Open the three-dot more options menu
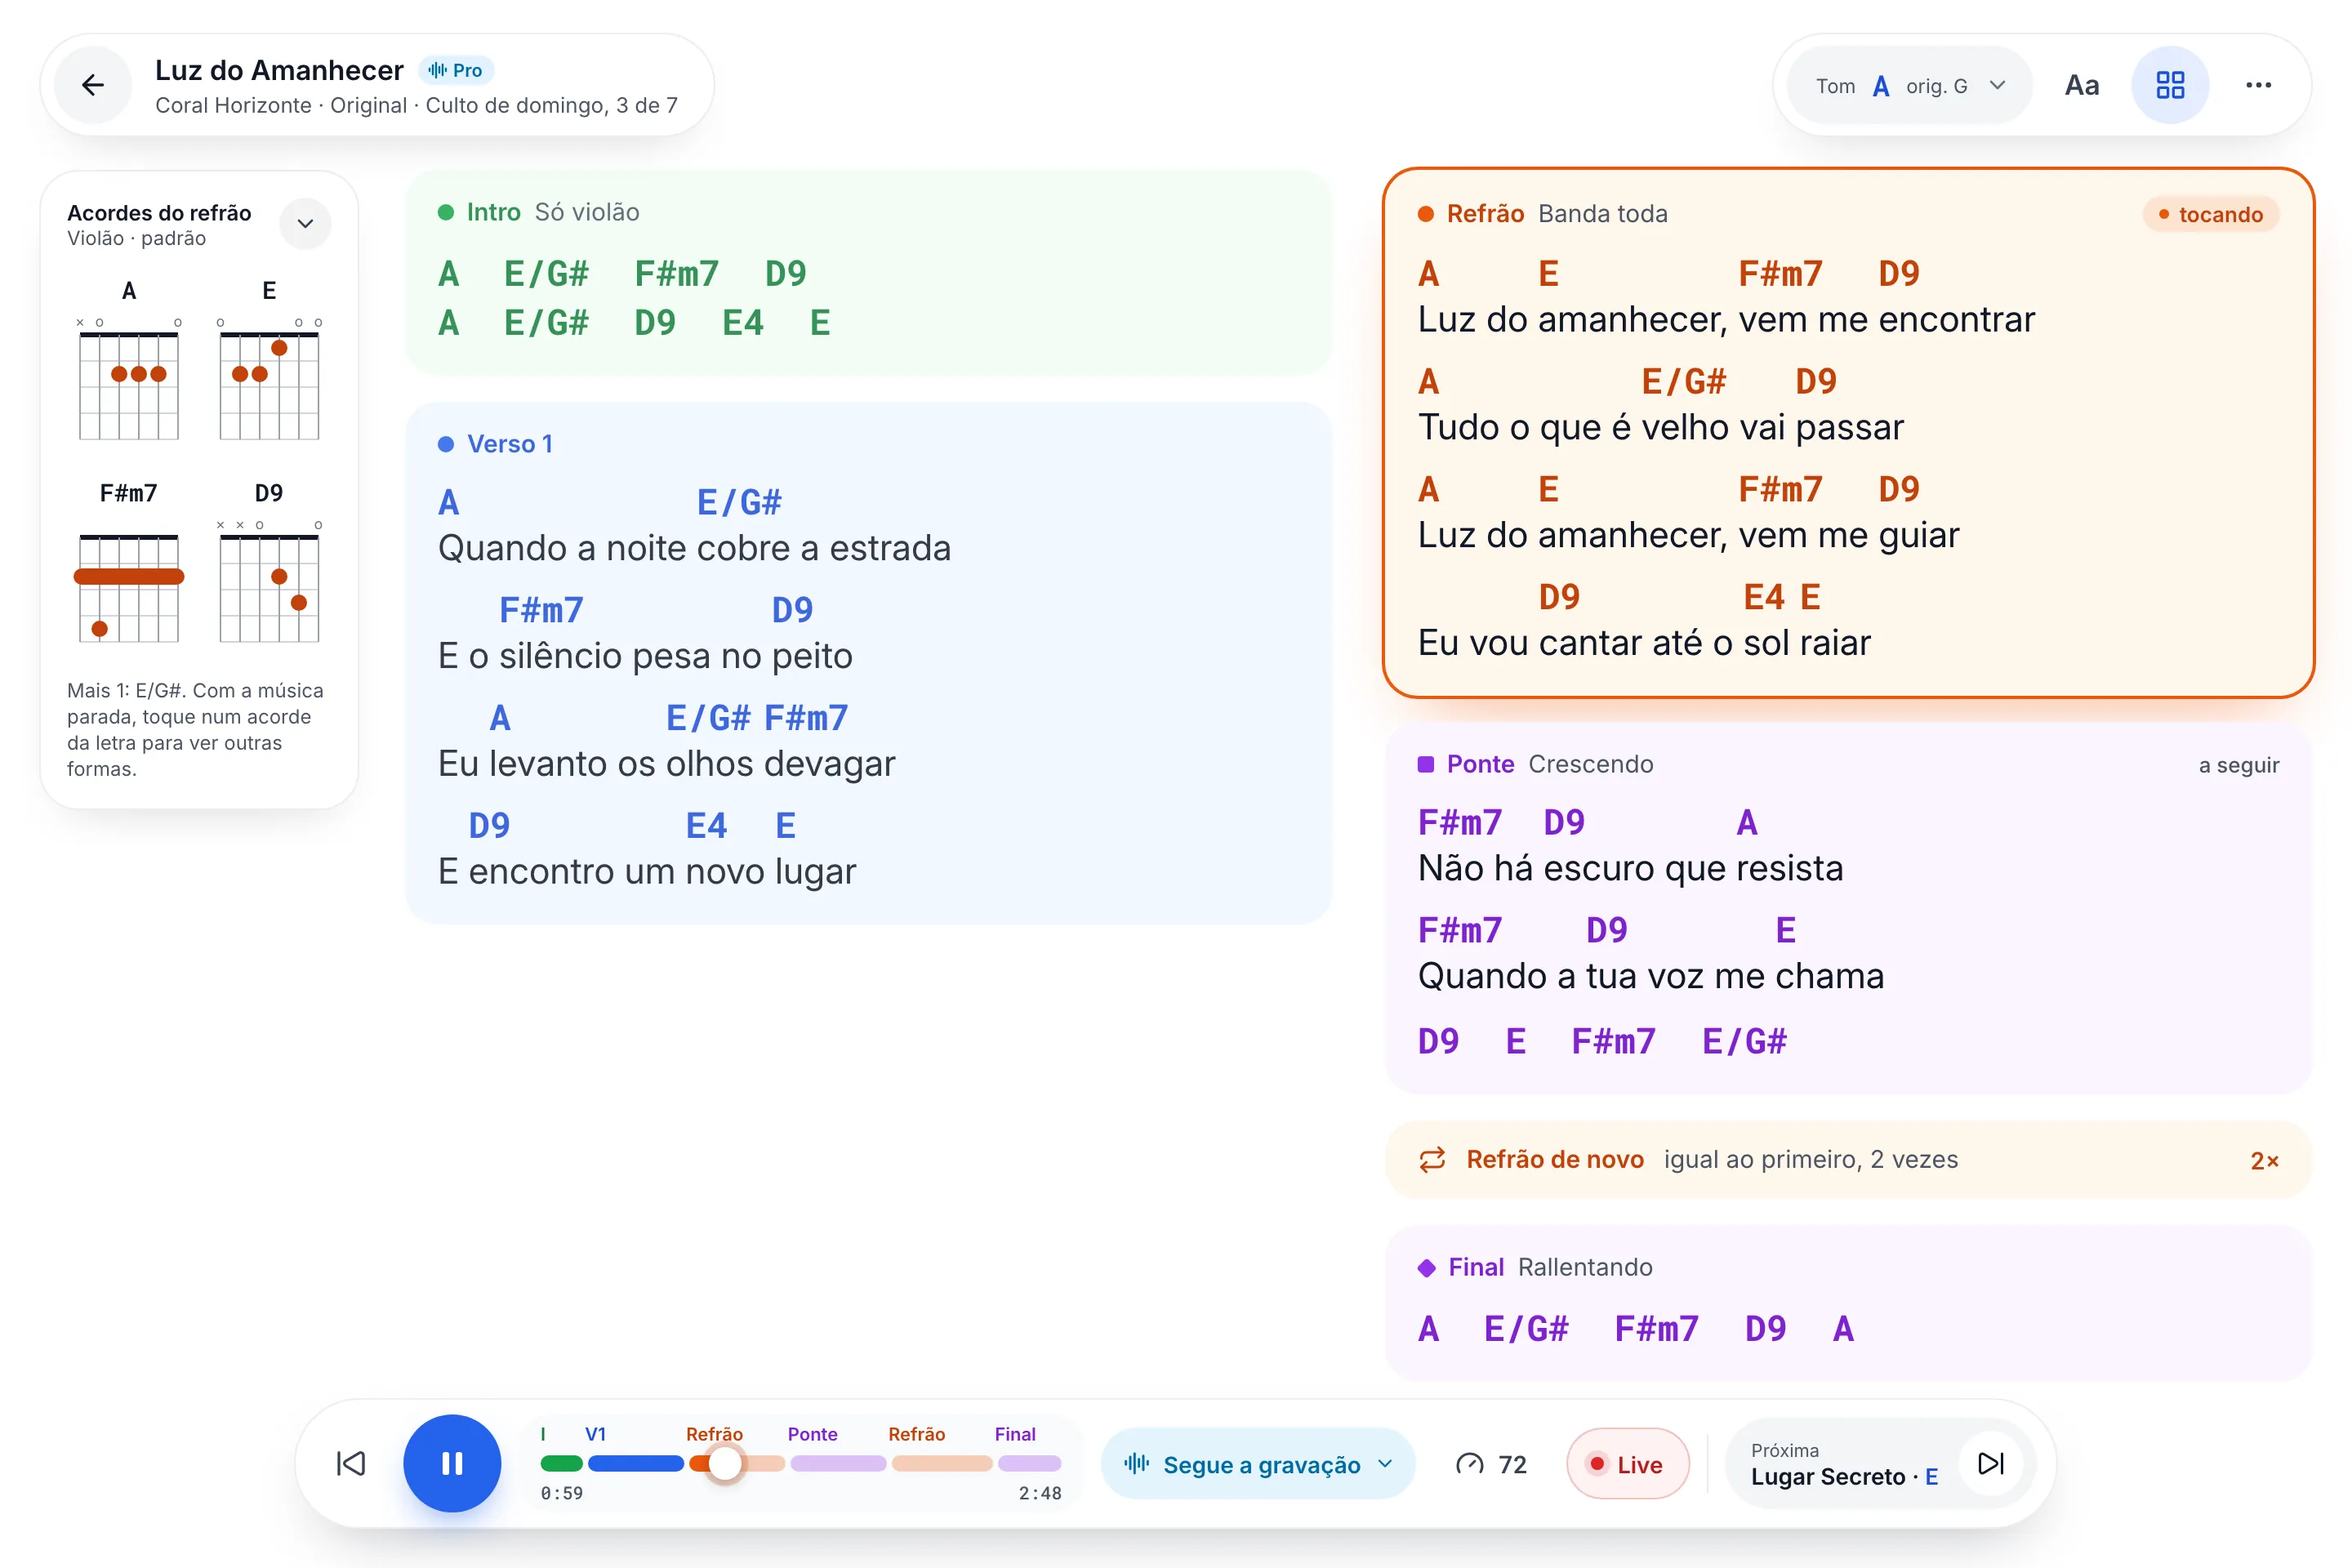Viewport: 2352px width, 1568px height. [2258, 85]
